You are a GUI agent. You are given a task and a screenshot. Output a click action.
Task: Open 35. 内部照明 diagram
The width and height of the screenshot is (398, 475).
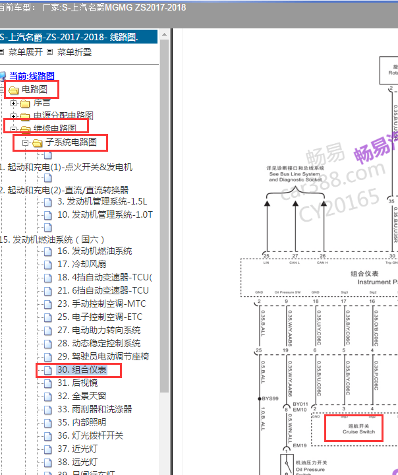(x=82, y=423)
